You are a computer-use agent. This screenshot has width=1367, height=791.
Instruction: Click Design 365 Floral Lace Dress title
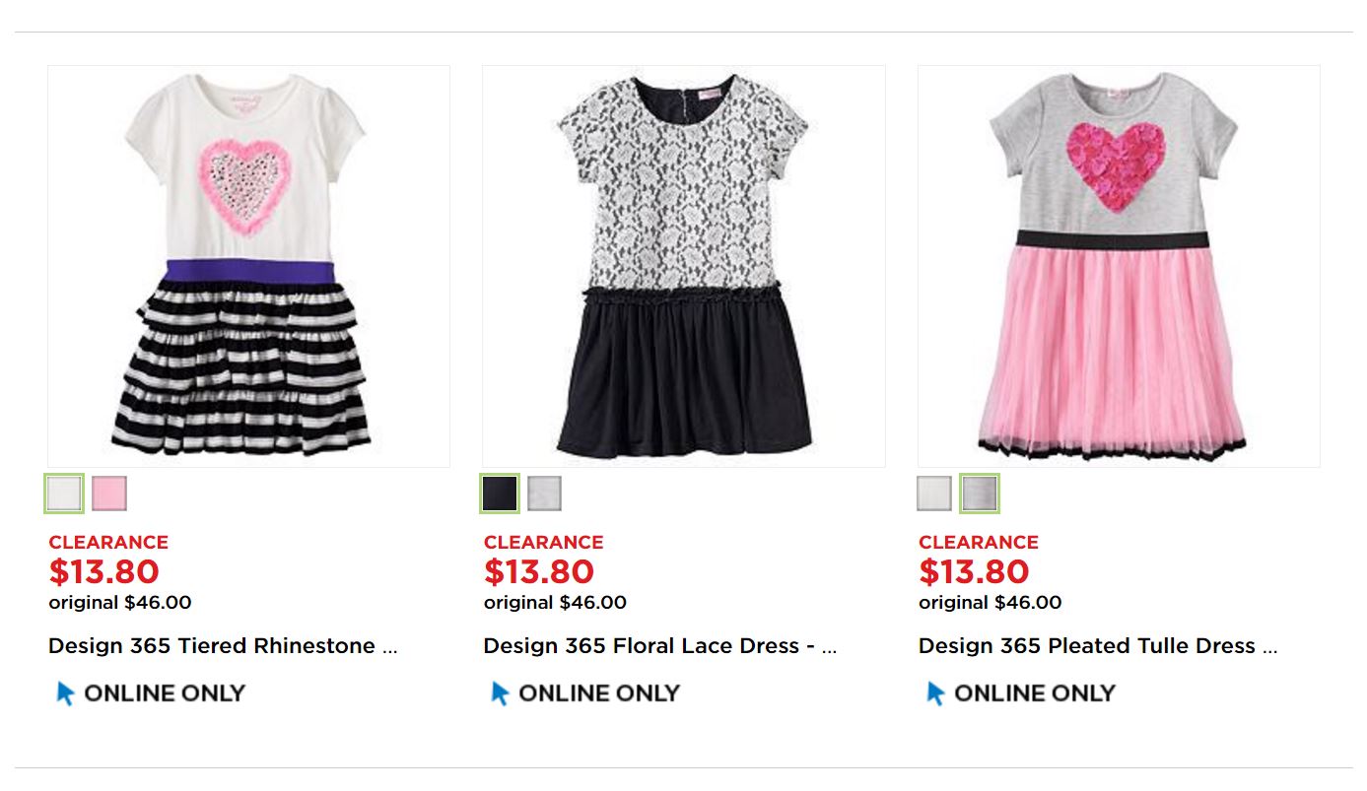click(659, 646)
